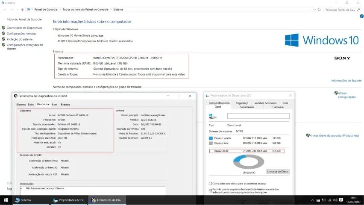
Task: Switch to Propriedades de Disco taskbar item
Action: [x=69, y=200]
